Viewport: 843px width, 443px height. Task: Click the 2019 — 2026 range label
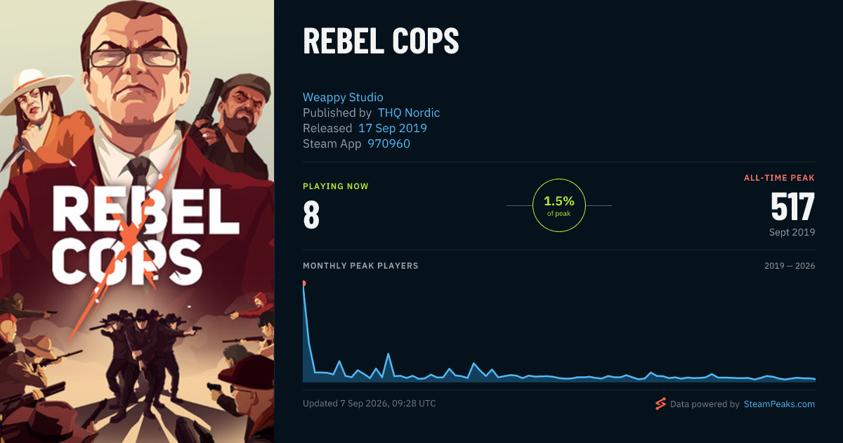tap(790, 266)
